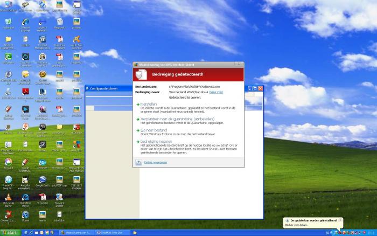Open Microsoft Office Outlook desktop shortcut
The width and height of the screenshot is (377, 236).
click(25, 77)
